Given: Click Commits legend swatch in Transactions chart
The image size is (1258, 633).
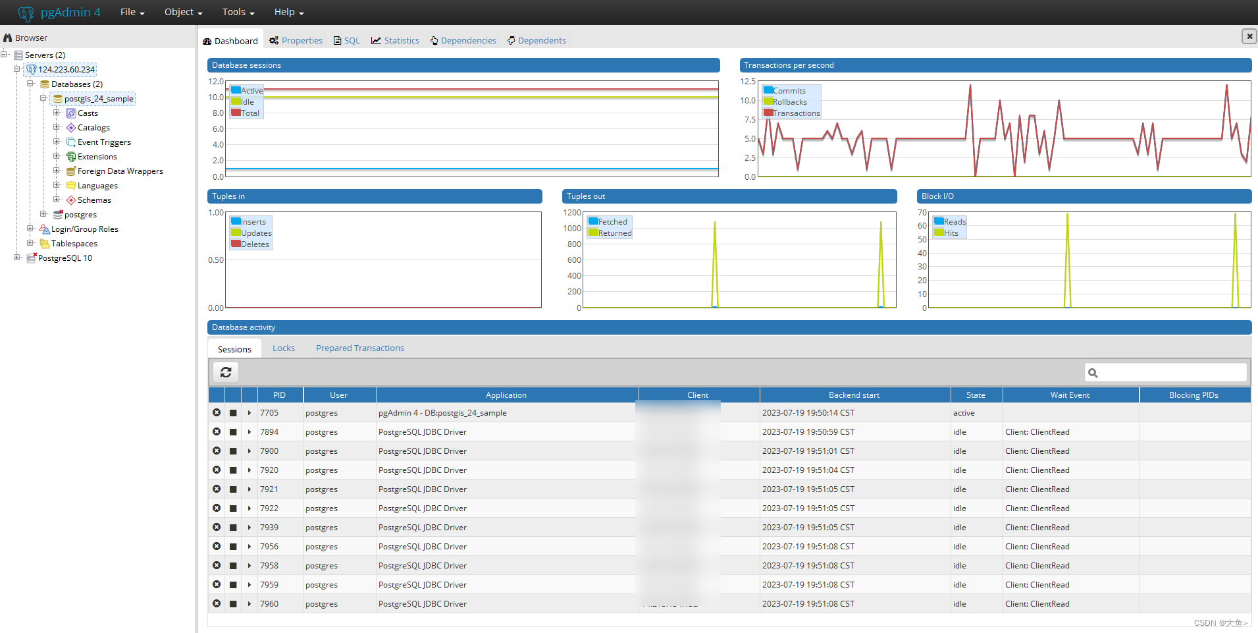Looking at the screenshot, I should pyautogui.click(x=768, y=90).
